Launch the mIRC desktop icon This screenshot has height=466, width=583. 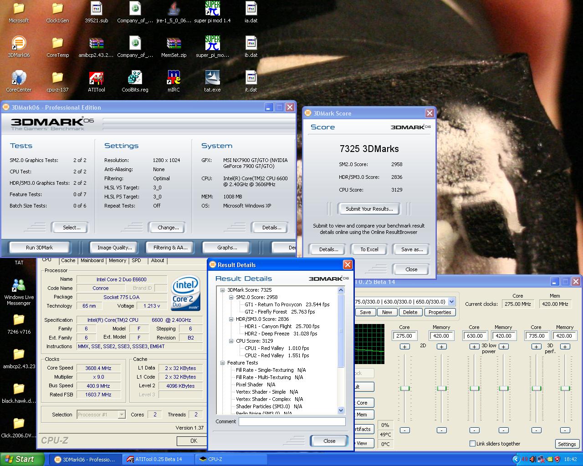click(x=174, y=78)
